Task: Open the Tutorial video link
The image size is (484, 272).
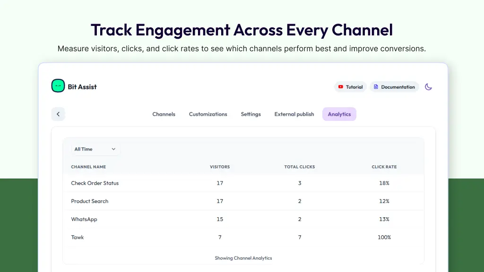Action: tap(350, 87)
